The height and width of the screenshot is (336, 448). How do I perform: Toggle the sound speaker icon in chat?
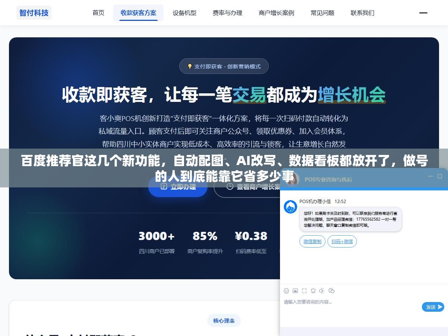(x=322, y=291)
